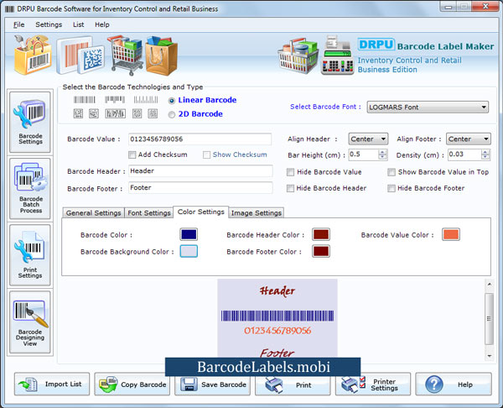The width and height of the screenshot is (503, 408).
Task: Pick Barcode Color swatch
Action: [x=189, y=234]
